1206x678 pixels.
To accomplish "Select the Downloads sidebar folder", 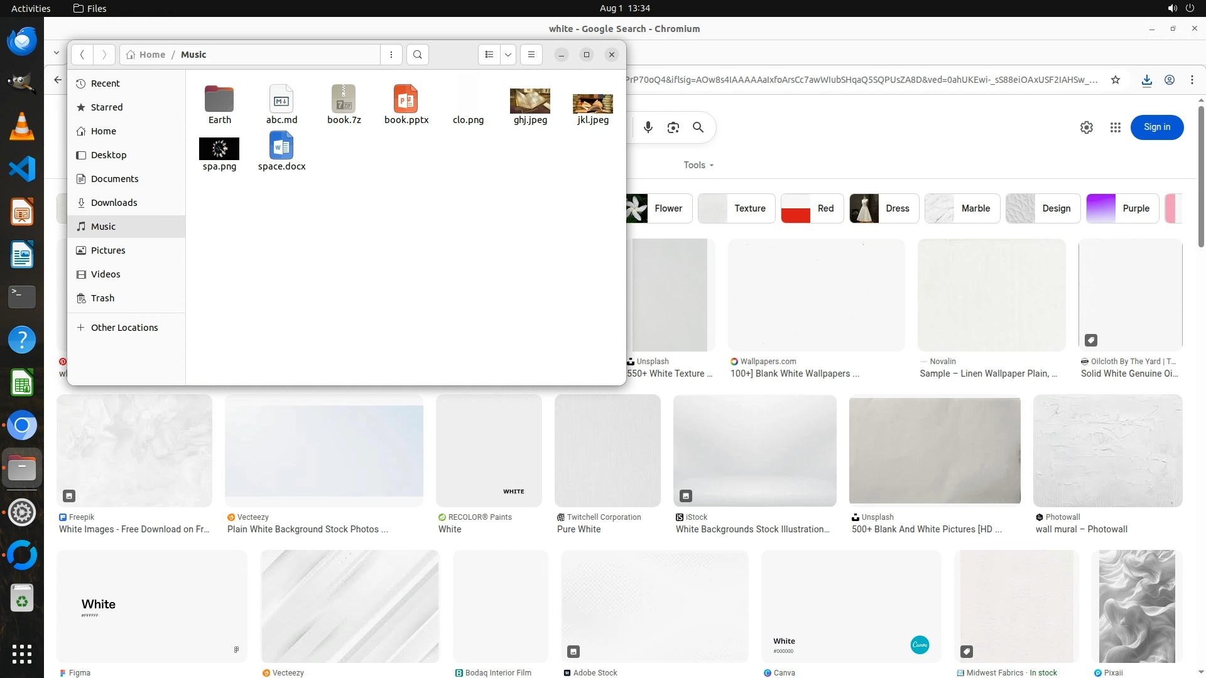I will (x=114, y=203).
